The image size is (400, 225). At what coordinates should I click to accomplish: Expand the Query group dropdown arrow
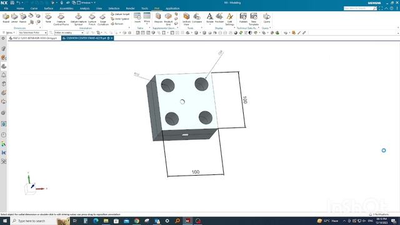tap(270, 27)
